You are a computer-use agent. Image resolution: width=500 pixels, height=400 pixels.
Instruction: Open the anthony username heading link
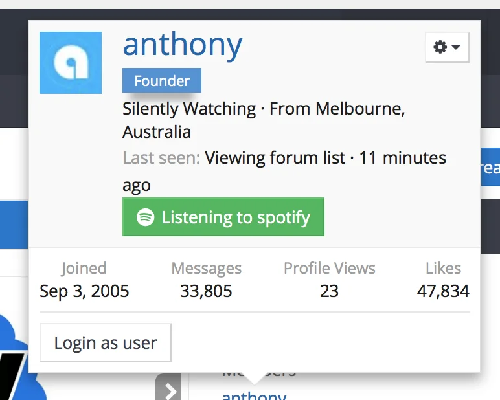tap(183, 45)
